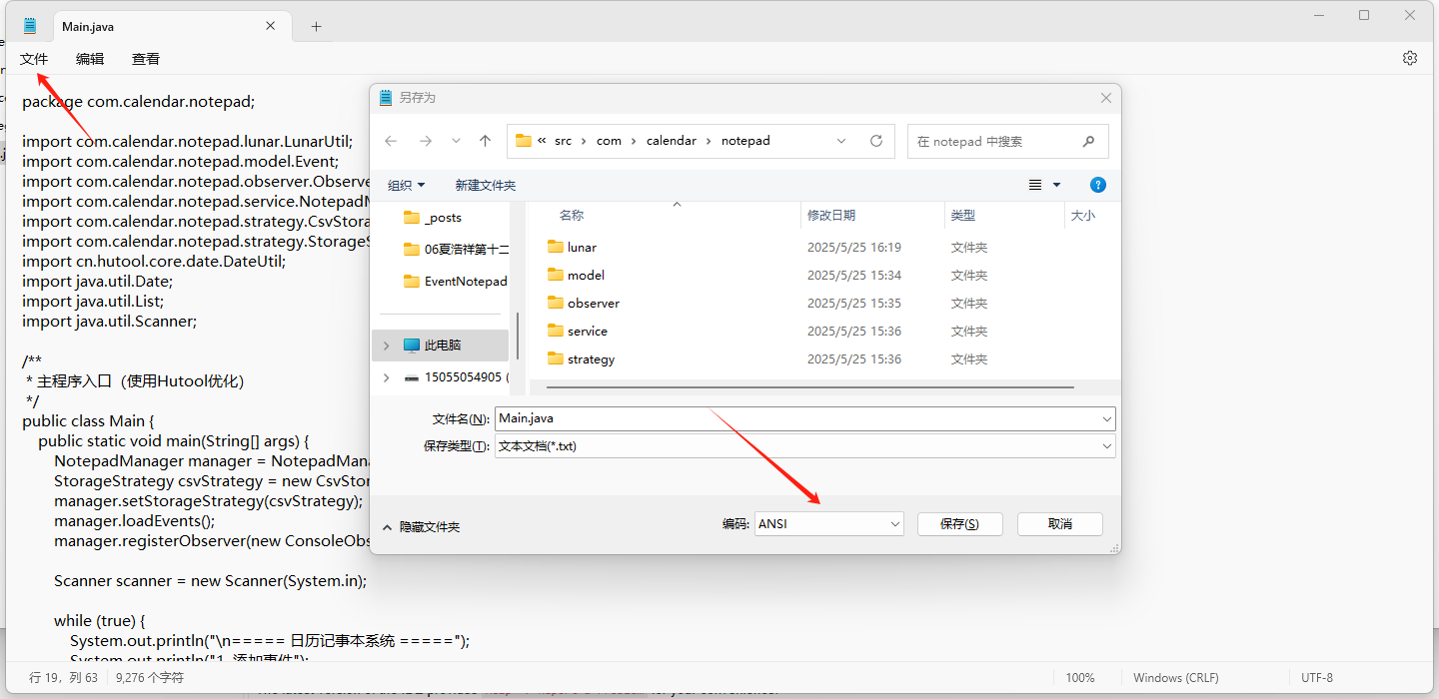Open the 查看 menu
This screenshot has height=699, width=1439.
point(146,59)
